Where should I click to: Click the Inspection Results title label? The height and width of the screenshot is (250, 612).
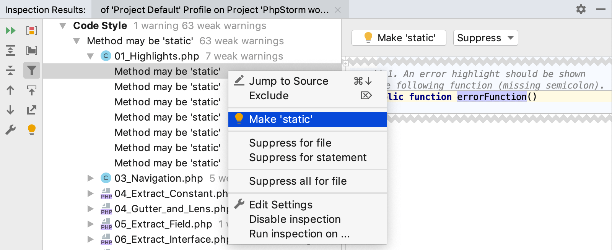tap(45, 10)
